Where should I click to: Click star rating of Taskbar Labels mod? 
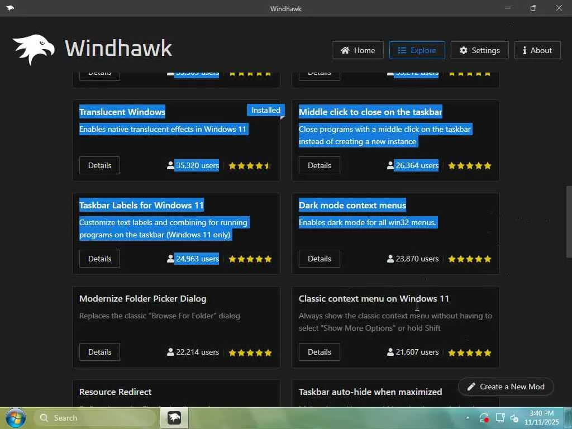[x=250, y=259]
